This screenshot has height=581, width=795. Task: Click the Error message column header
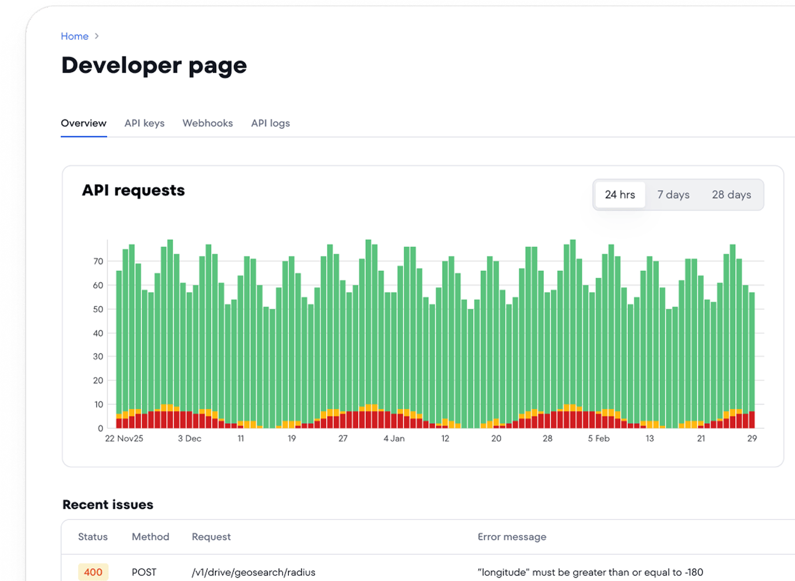pos(512,537)
